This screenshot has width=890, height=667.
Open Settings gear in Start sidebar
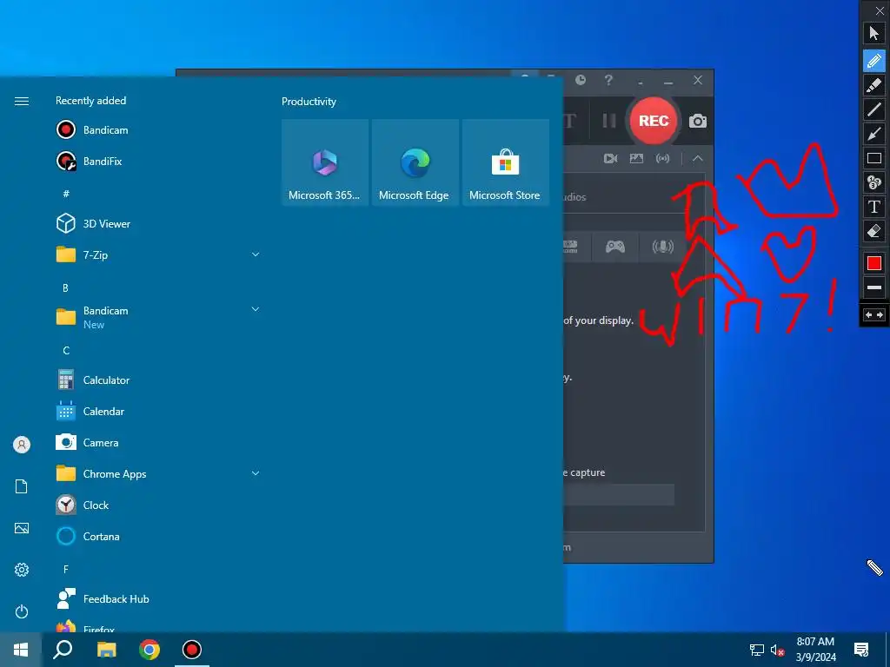coord(22,570)
